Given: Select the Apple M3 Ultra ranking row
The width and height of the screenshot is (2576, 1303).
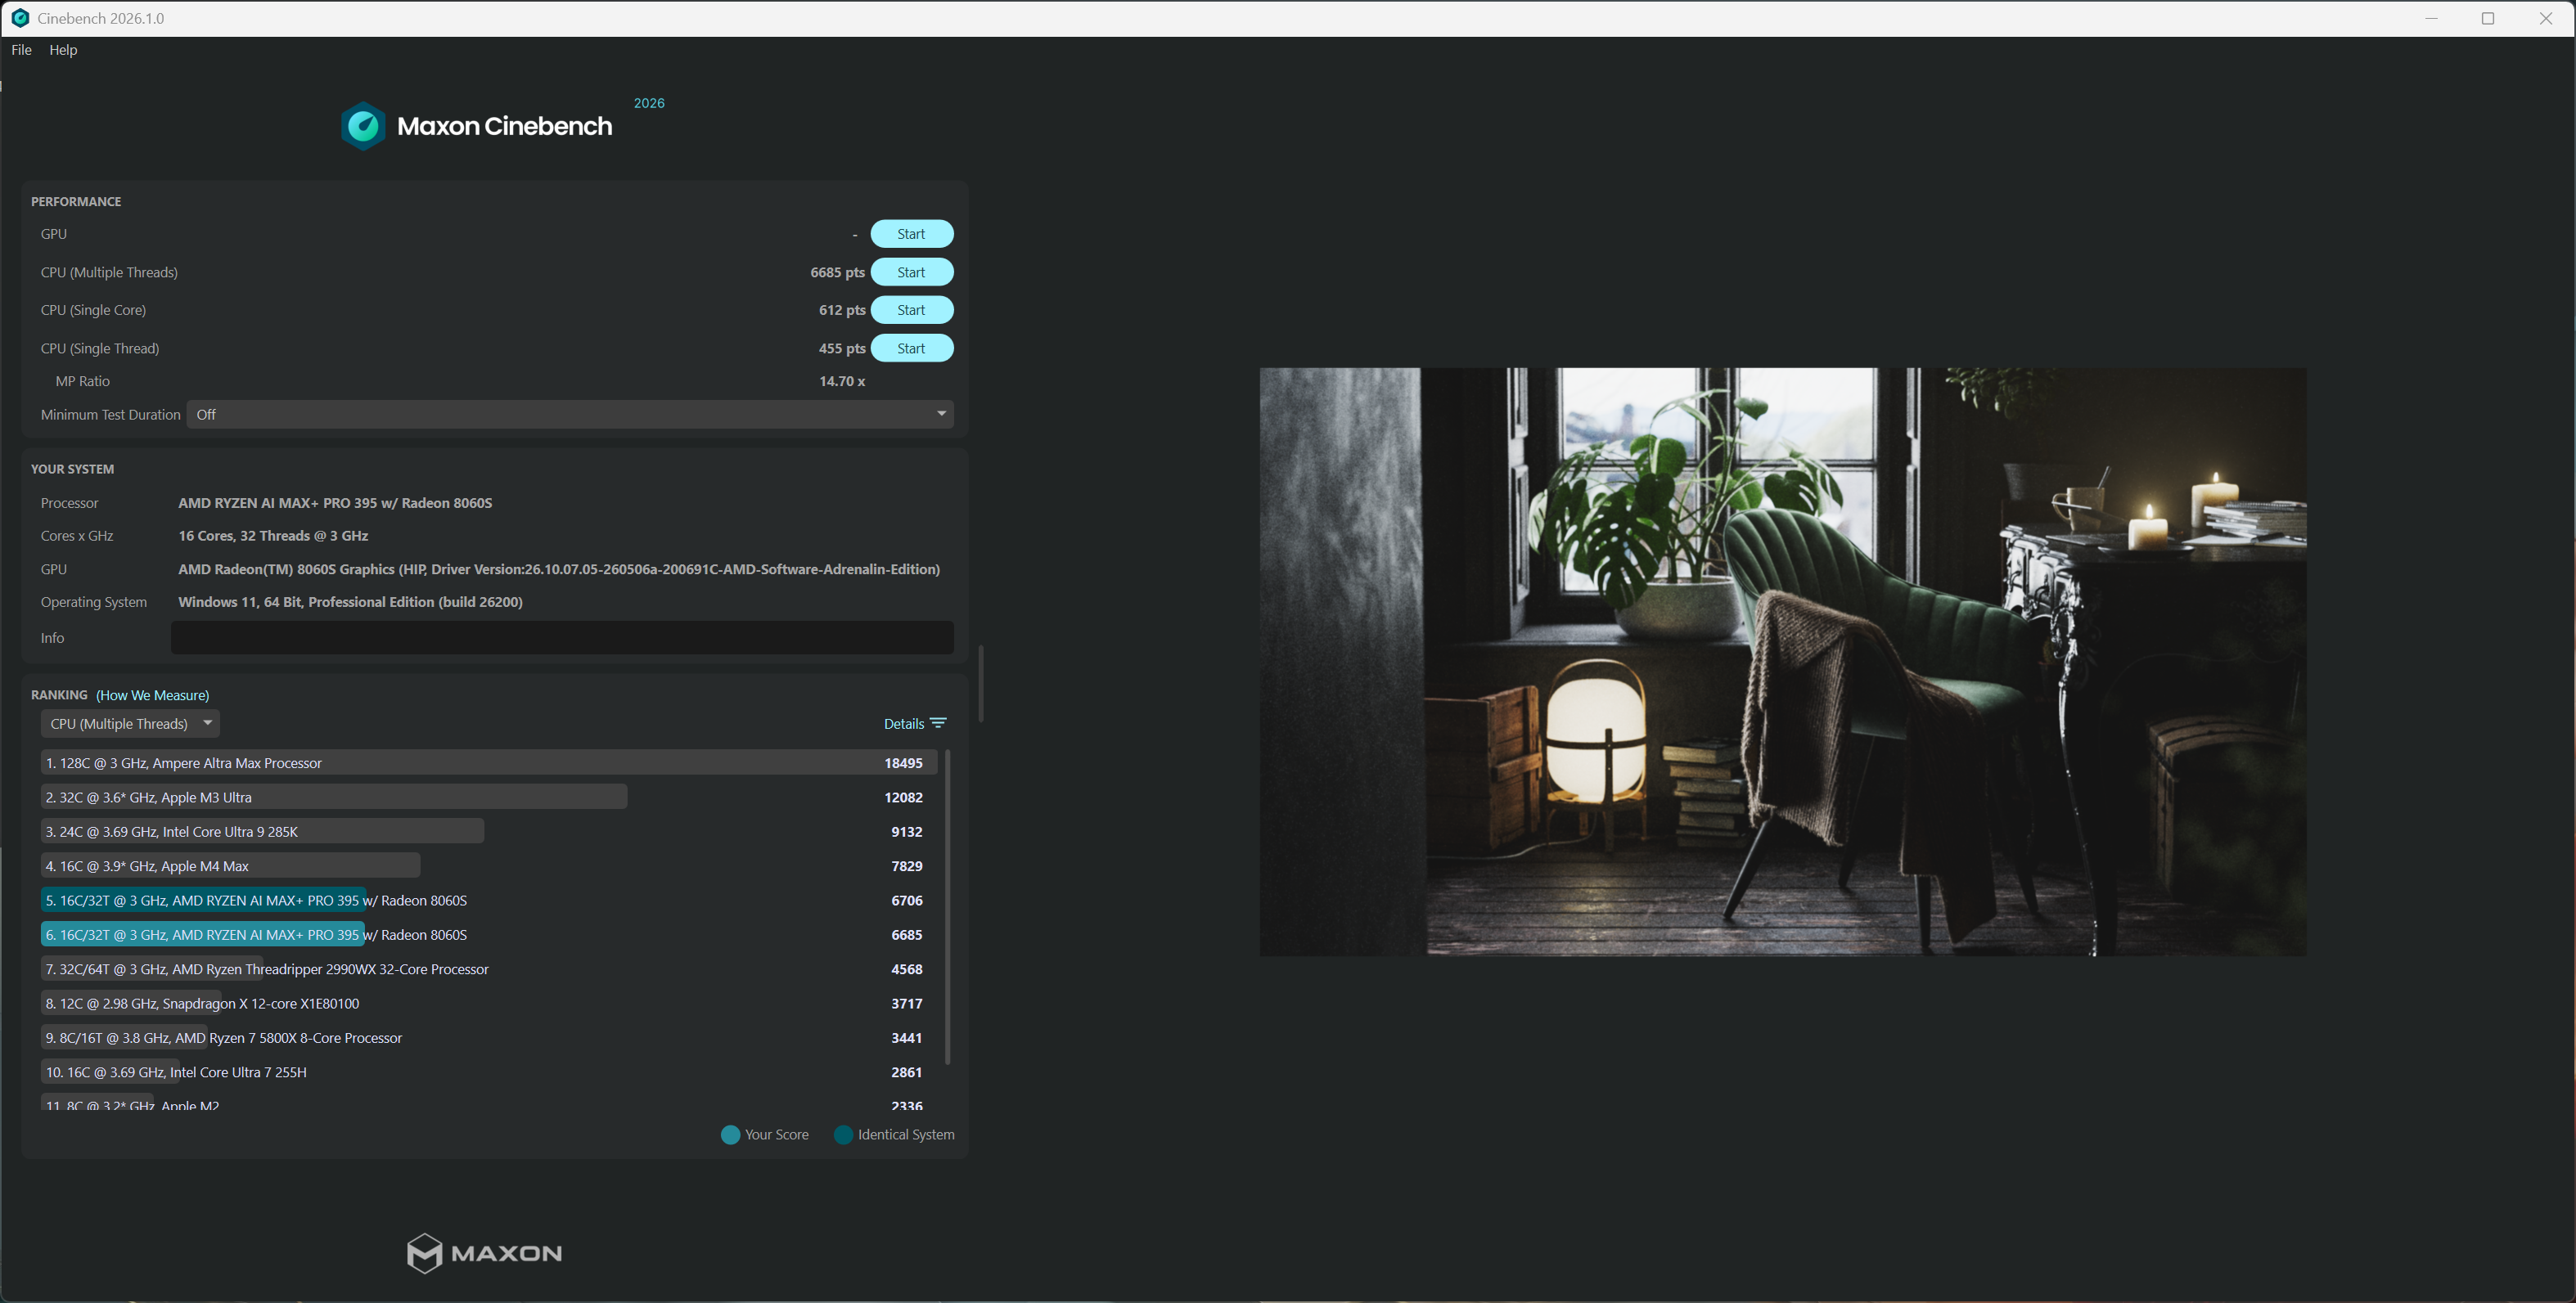Looking at the screenshot, I should (489, 798).
